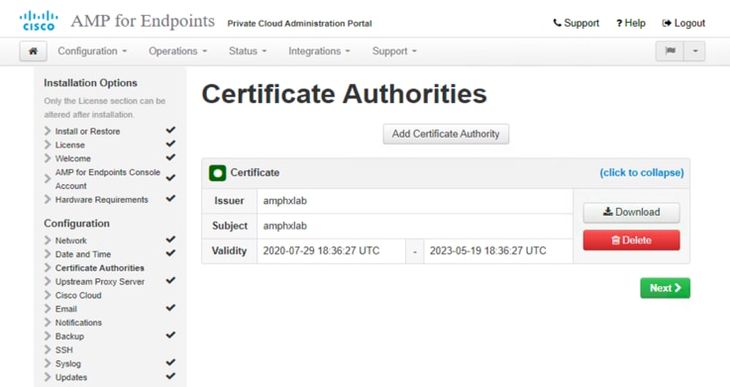Open the Operations menu
The image size is (730, 387).
[178, 51]
